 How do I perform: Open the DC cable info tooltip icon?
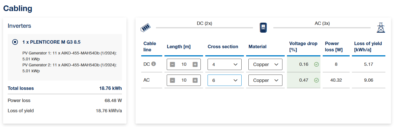tap(154, 64)
